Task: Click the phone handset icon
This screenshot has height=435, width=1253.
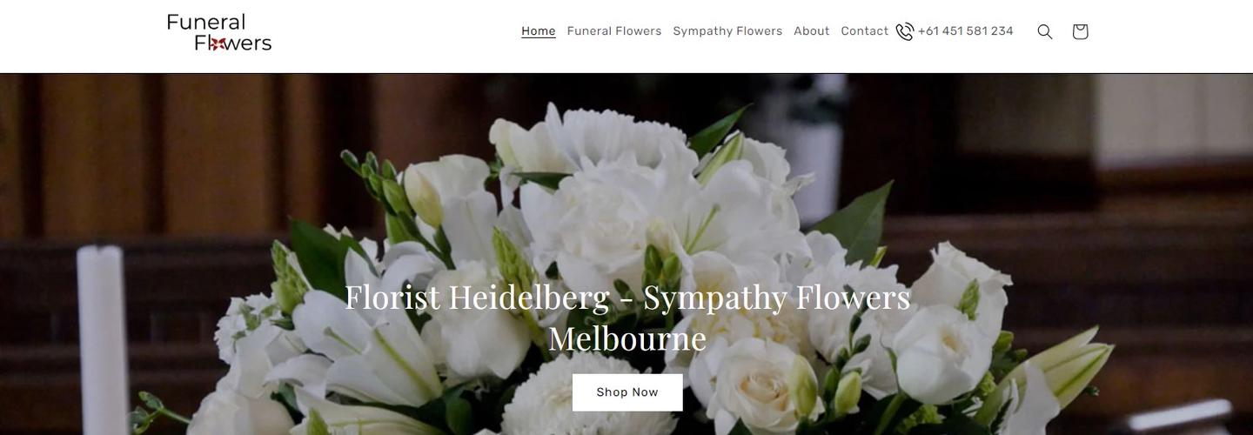Action: tap(905, 31)
